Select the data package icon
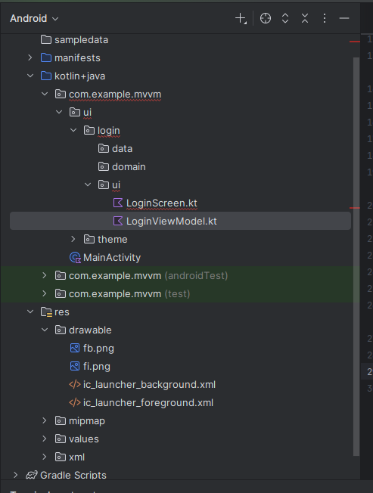 point(104,148)
